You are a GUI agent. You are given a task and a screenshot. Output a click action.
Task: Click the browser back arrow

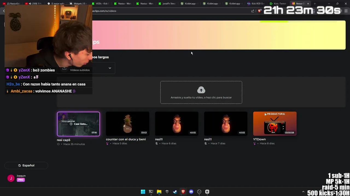tap(4, 11)
